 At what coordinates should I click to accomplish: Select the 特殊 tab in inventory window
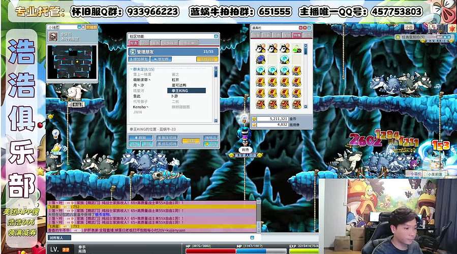[x=297, y=35]
